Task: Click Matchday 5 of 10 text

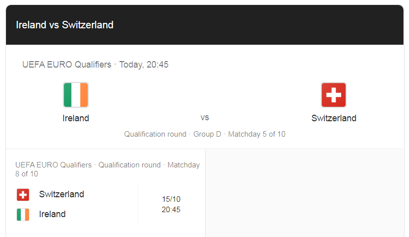Action: 257,134
